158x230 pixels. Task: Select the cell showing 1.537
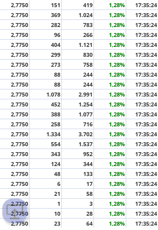pos(78,144)
